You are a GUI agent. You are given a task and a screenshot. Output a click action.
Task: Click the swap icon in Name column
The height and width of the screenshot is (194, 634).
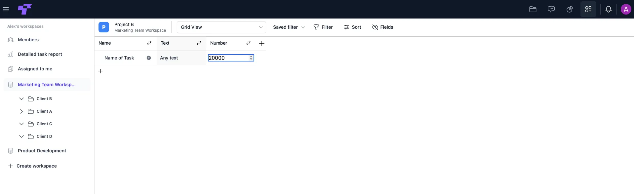point(149,43)
